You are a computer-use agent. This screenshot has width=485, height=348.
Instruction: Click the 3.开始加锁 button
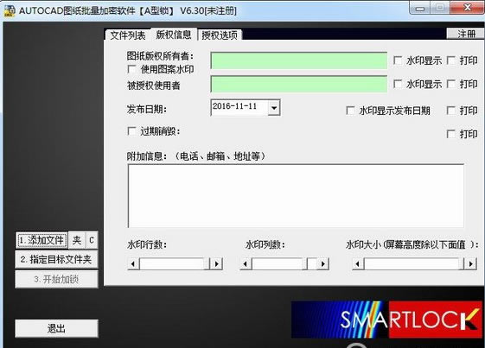pos(56,279)
